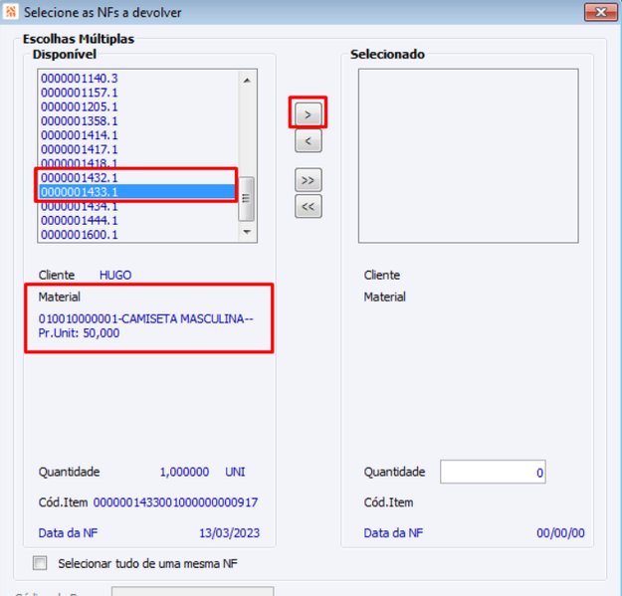Click Data da NF 00/00/00 under Selecionado

560,533
